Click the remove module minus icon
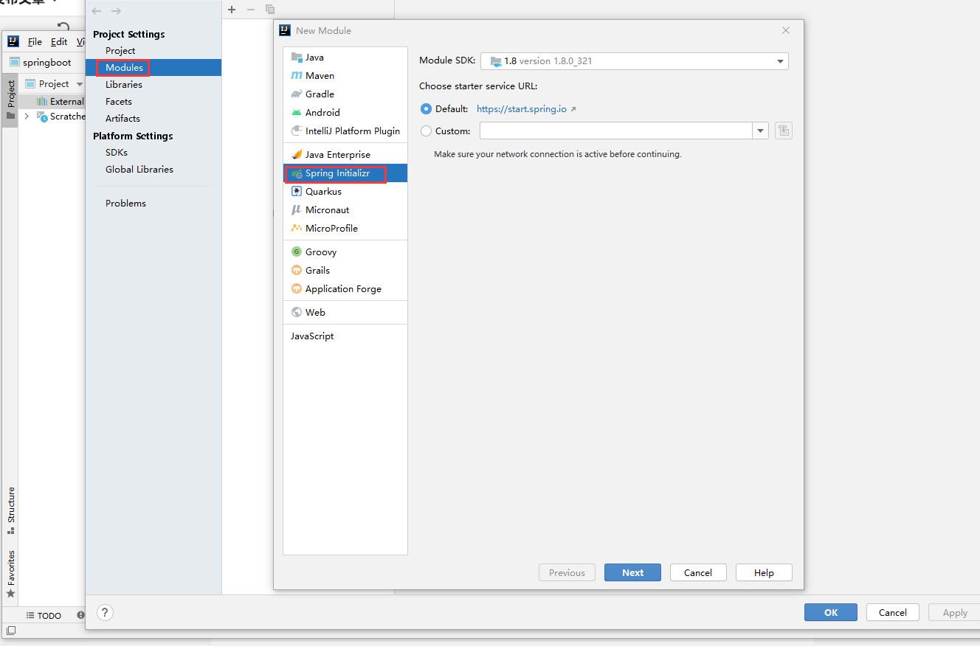The height and width of the screenshot is (652, 980). point(251,10)
